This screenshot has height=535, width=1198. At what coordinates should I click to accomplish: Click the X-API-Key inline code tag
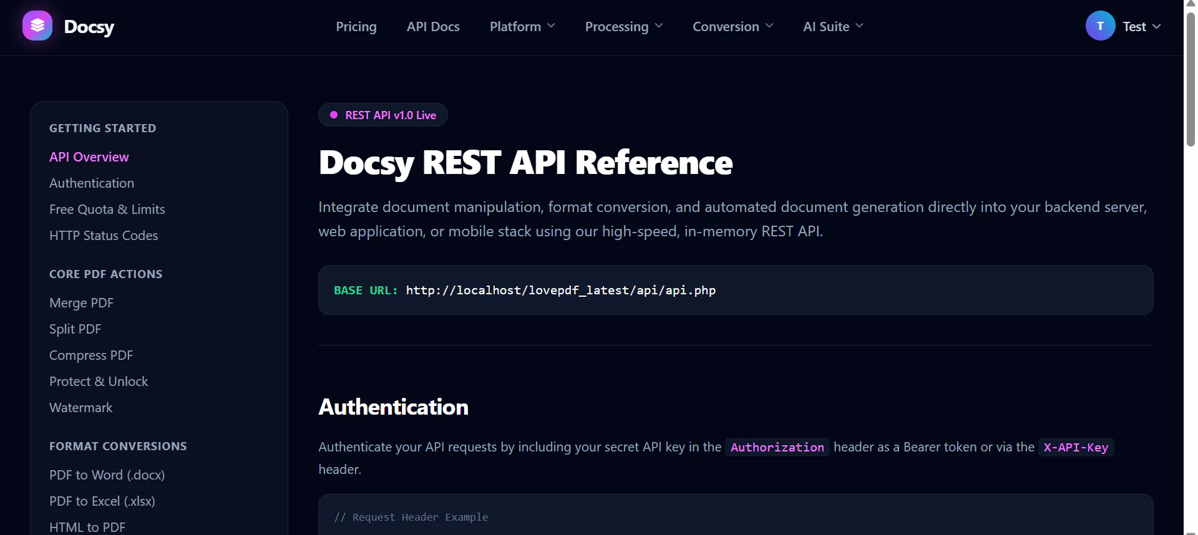1076,447
